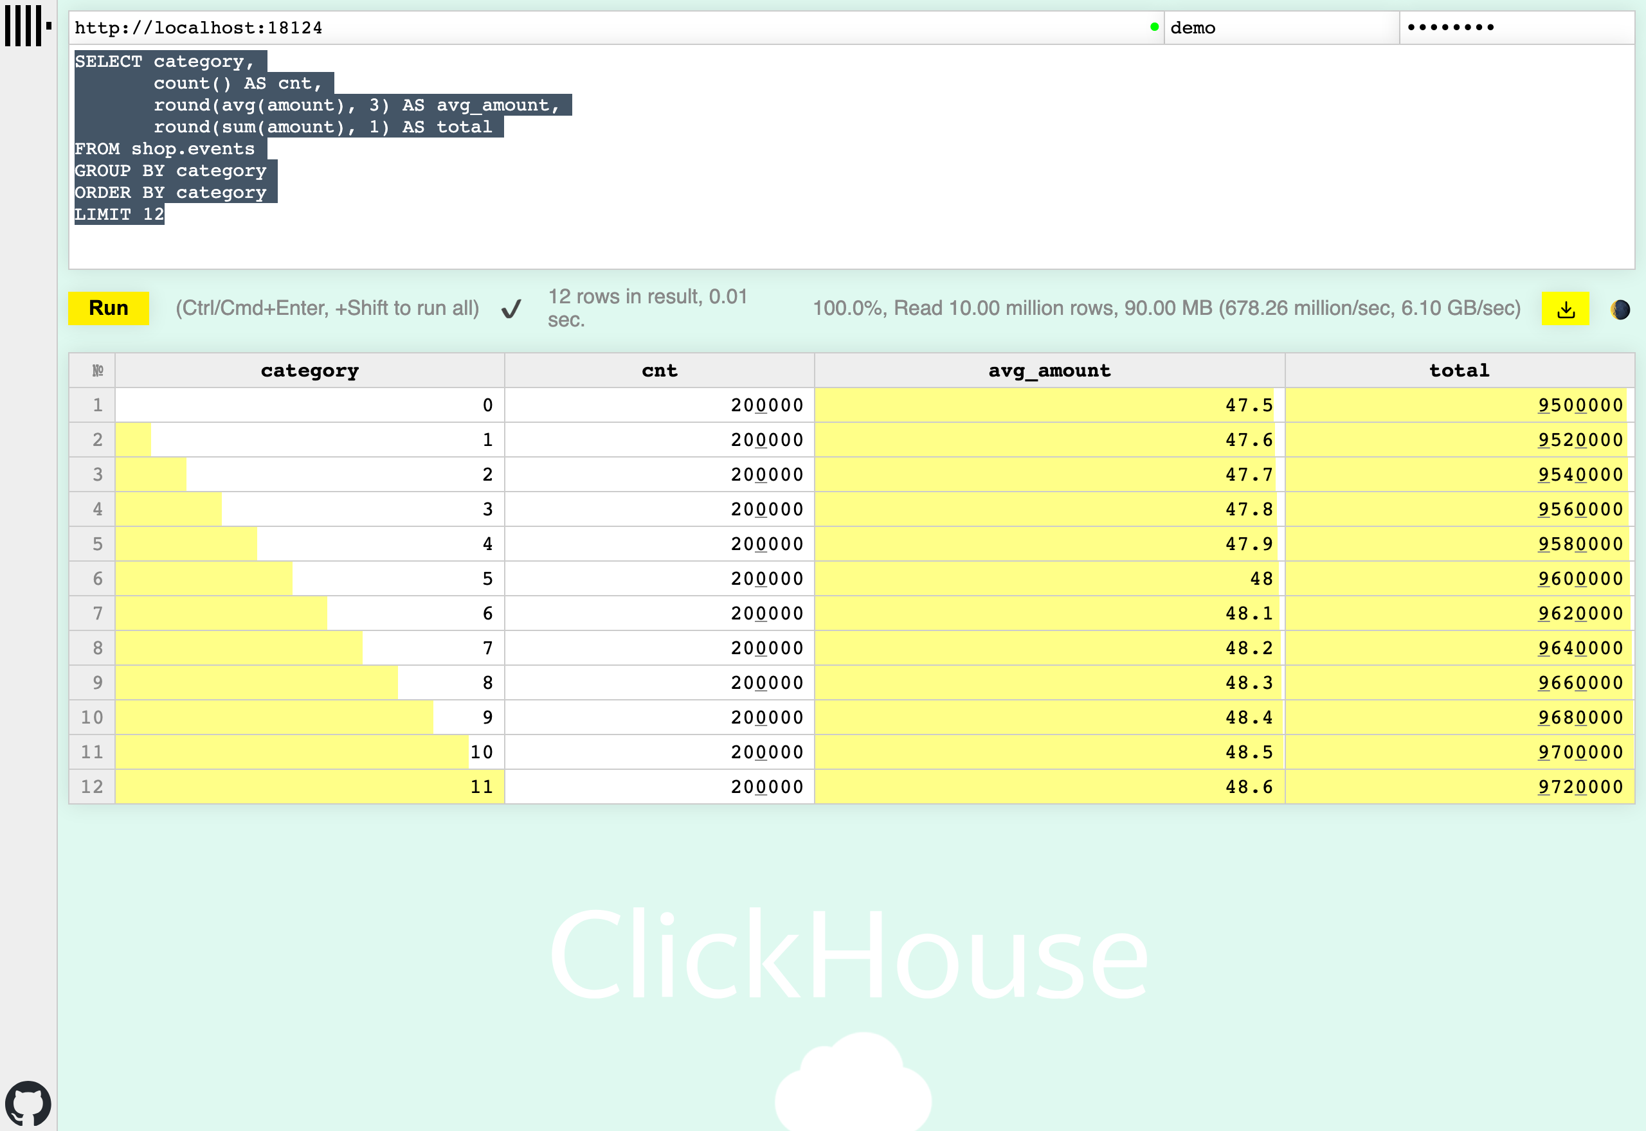This screenshot has height=1131, width=1646.
Task: Select the avg_amount cell 48.3
Action: 1050,683
